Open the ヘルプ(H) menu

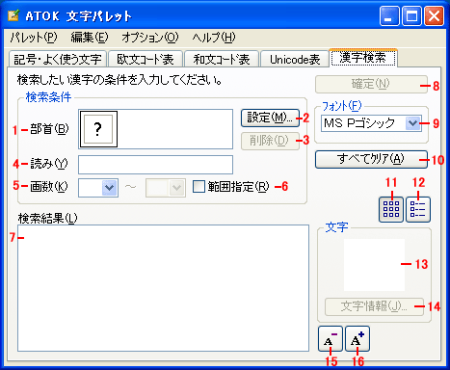[x=214, y=38]
